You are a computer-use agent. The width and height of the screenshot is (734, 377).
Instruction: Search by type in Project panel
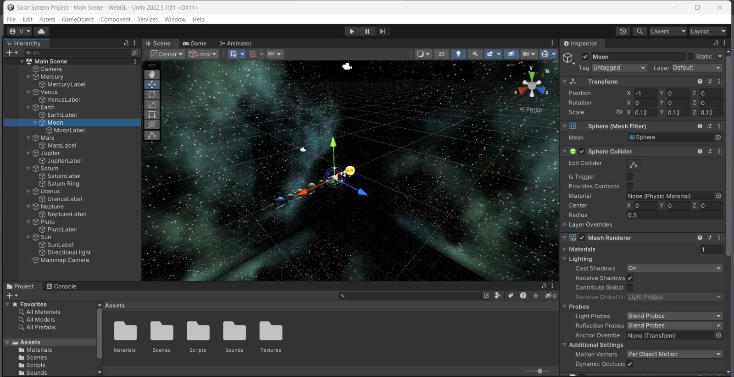(x=498, y=295)
